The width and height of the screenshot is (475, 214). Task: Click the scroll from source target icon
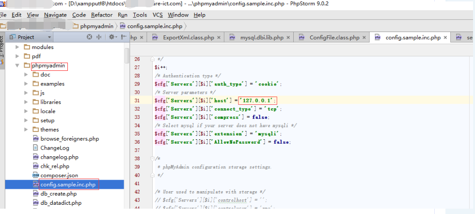(x=89, y=37)
